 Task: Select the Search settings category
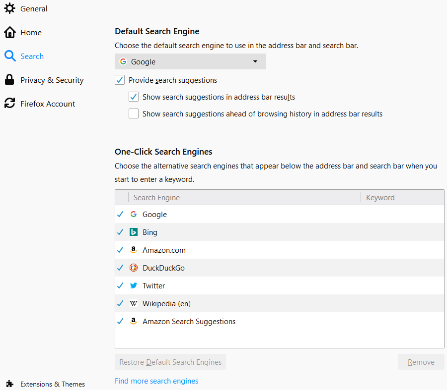(x=32, y=56)
